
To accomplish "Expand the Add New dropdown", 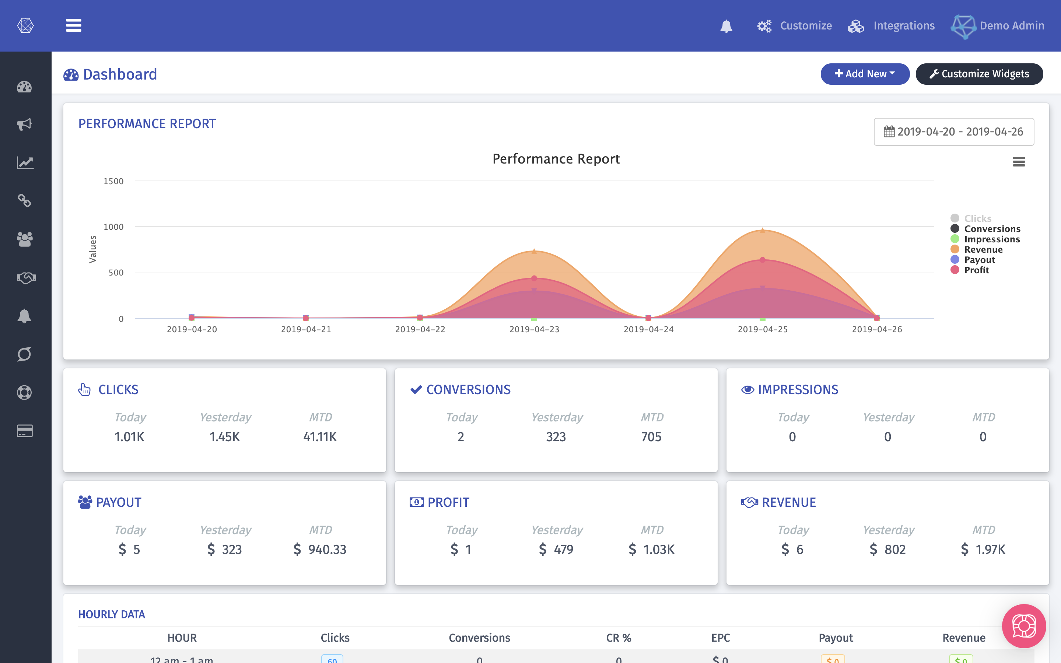I will tap(864, 74).
